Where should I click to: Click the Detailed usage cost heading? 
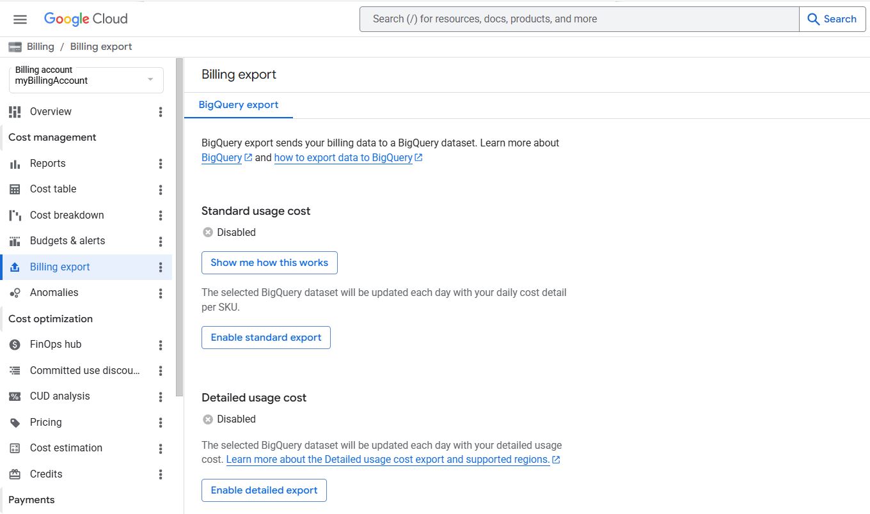point(254,398)
